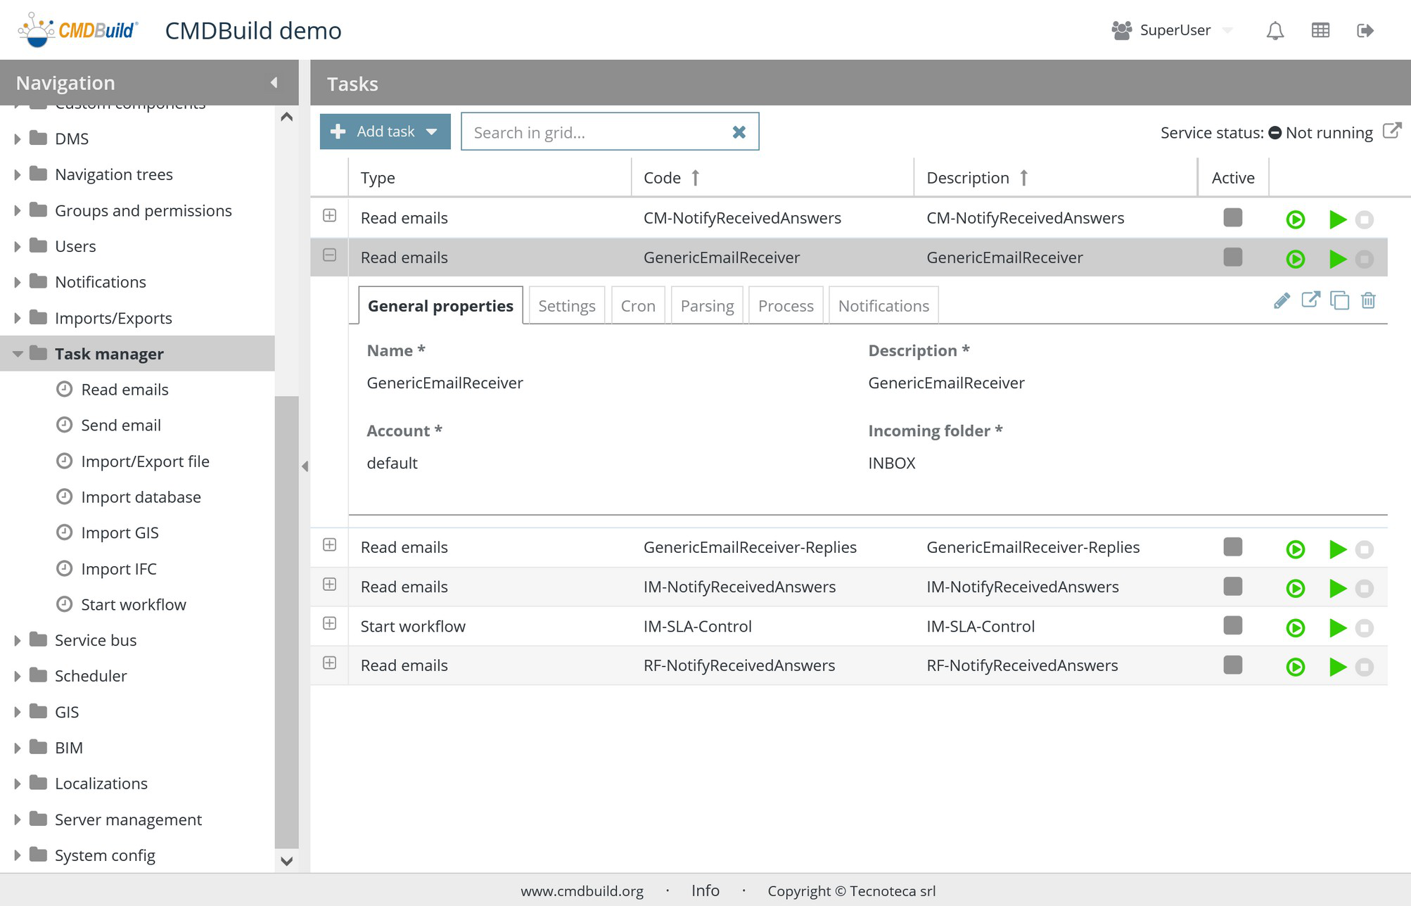Click the delete trash icon in task details
Image resolution: width=1411 pixels, height=906 pixels.
point(1368,301)
